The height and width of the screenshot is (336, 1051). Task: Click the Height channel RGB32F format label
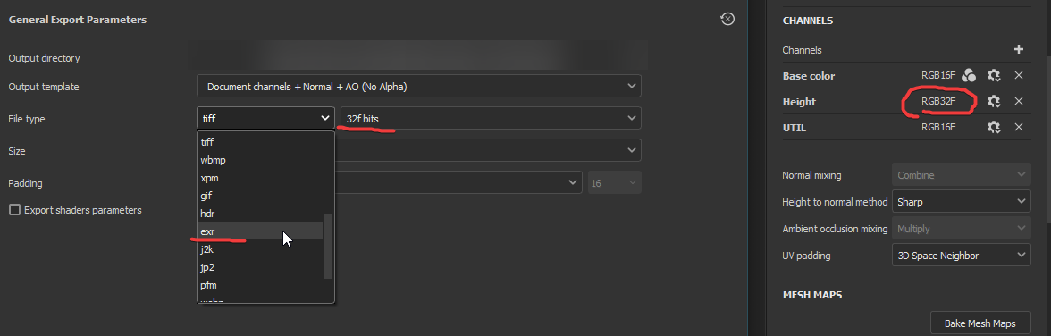(938, 102)
